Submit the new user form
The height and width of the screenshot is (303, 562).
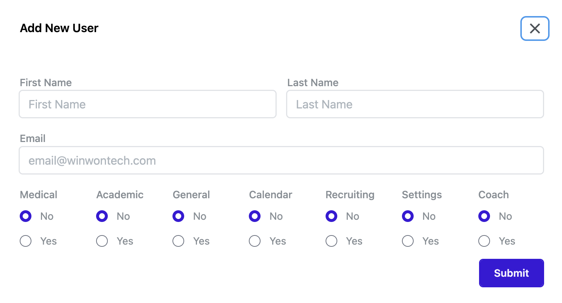tap(511, 273)
